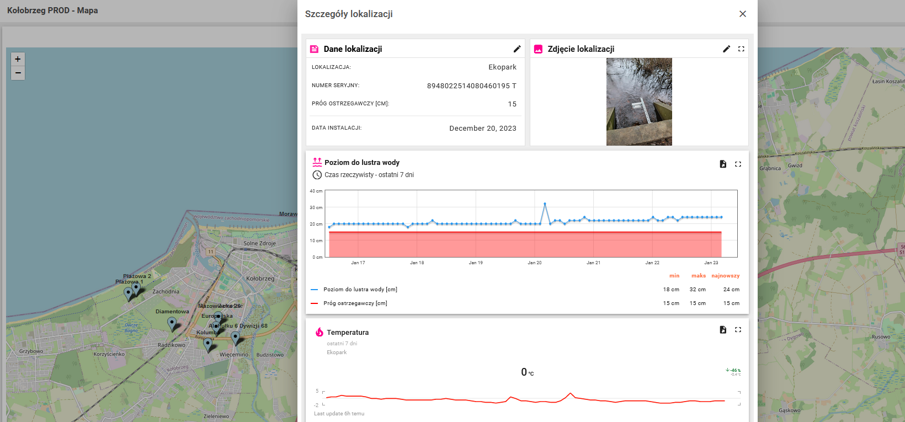Image resolution: width=905 pixels, height=422 pixels.
Task: Edit the Dane lokalizacji details pencil
Action: (x=517, y=49)
